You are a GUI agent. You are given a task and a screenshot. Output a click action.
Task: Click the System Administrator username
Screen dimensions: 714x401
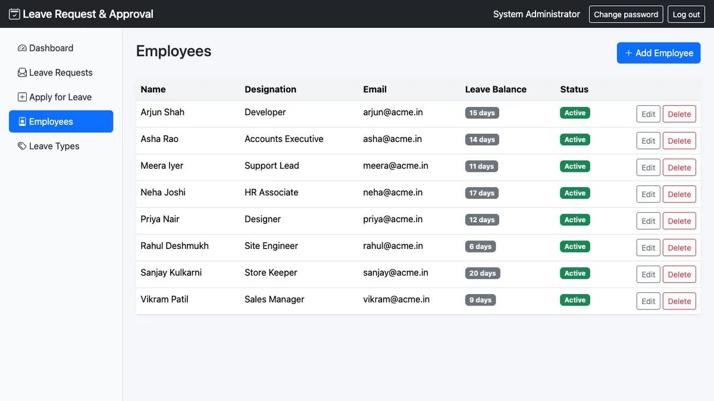coord(537,14)
